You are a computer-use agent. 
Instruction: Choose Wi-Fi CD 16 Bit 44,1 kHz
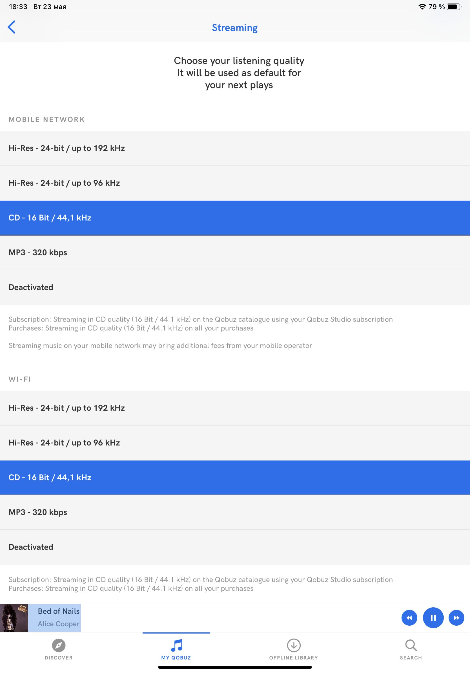[235, 477]
